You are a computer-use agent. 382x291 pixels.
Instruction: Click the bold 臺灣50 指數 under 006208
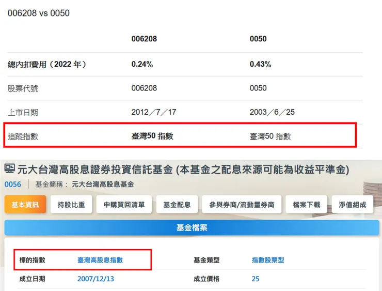152,136
